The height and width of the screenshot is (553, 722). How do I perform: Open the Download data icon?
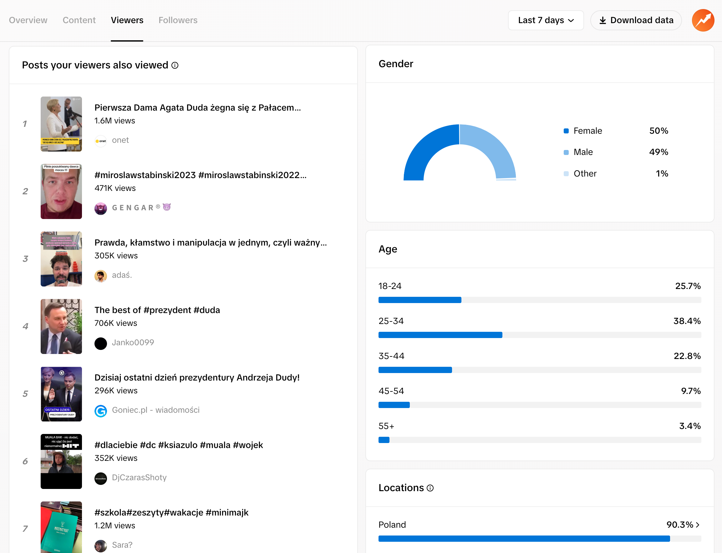coord(603,20)
